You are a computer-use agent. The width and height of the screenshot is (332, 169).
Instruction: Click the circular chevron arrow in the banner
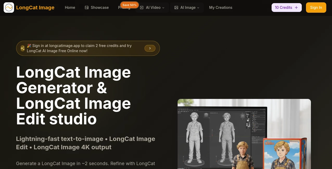150,48
